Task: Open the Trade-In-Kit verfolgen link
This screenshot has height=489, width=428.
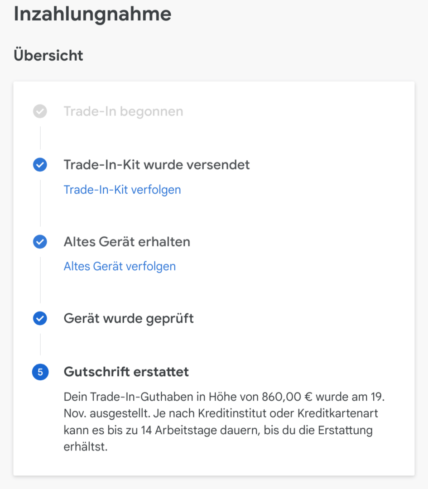Action: tap(122, 190)
